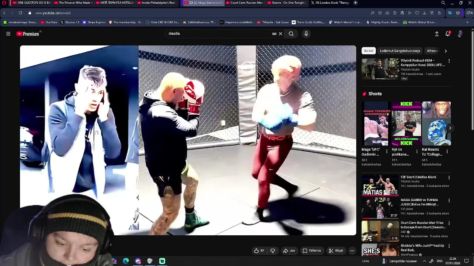
Task: Open the Opera main menu logo
Action: pyautogui.click(x=4, y=3)
